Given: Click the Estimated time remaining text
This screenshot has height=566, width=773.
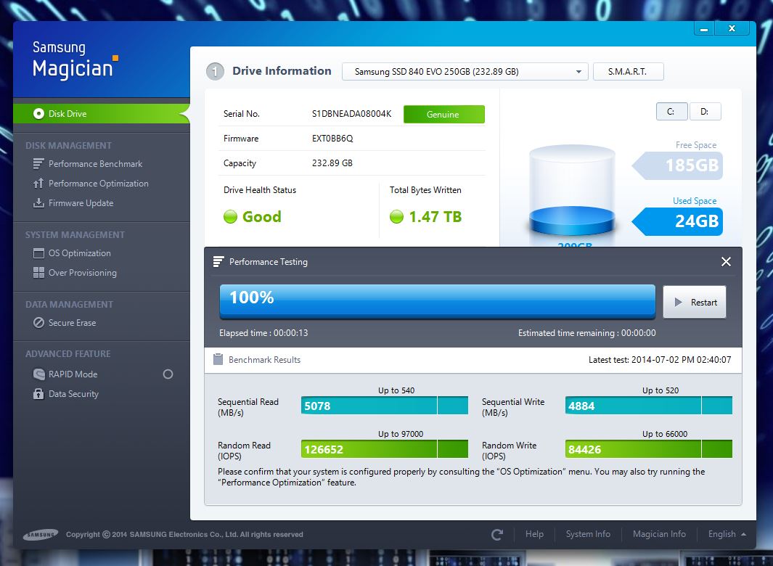Looking at the screenshot, I should [x=586, y=333].
